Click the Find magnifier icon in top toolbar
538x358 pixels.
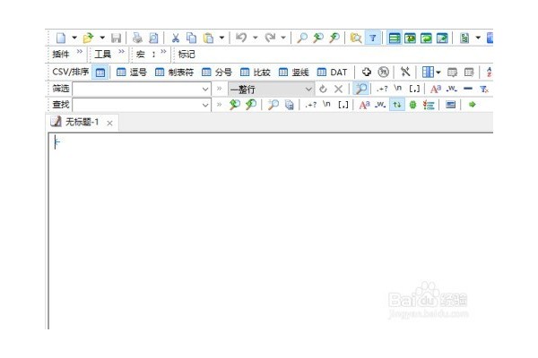[302, 38]
